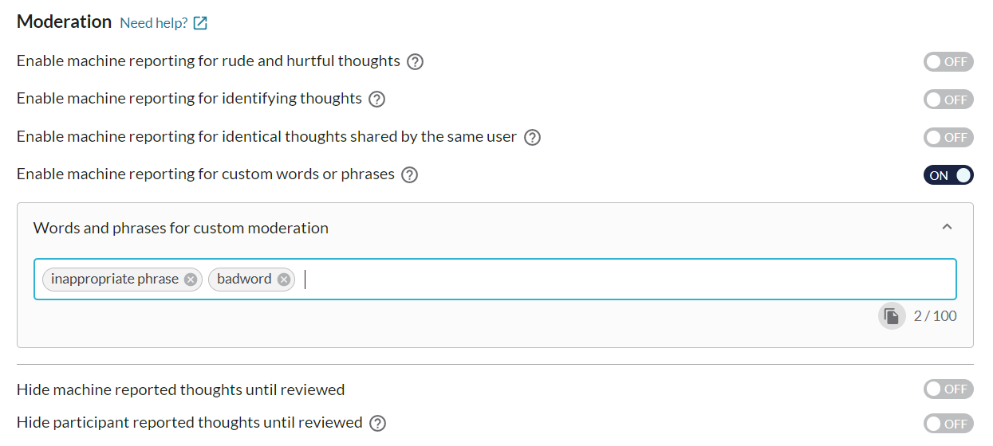Click help icon next to identifying thoughts
993x446 pixels.
click(x=377, y=99)
